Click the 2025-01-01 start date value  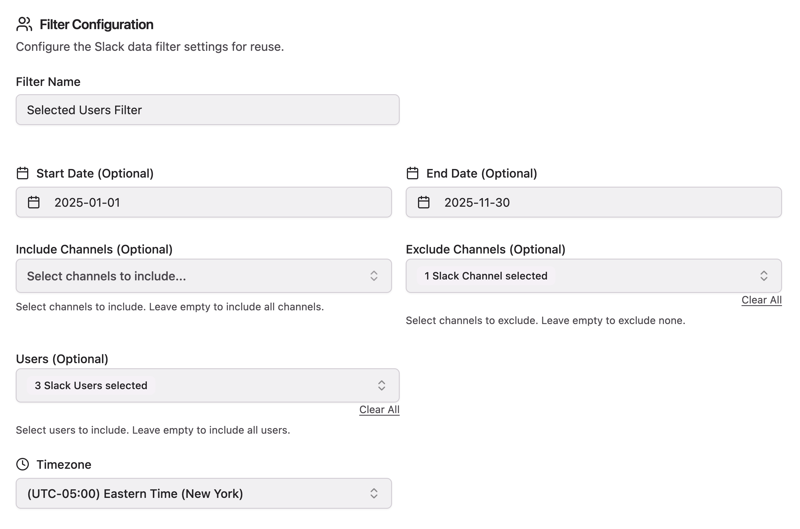click(87, 202)
